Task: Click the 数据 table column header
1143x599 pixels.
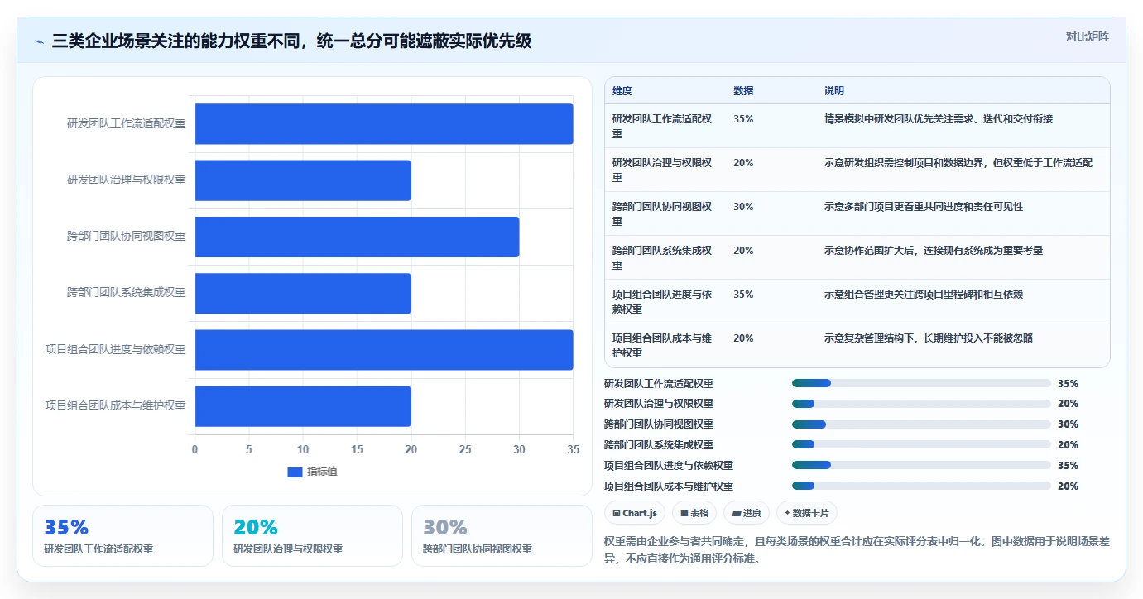Action: (x=743, y=91)
